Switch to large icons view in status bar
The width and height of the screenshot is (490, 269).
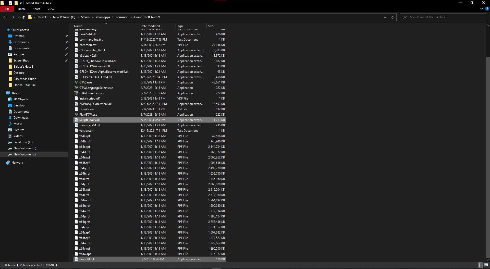point(486,265)
